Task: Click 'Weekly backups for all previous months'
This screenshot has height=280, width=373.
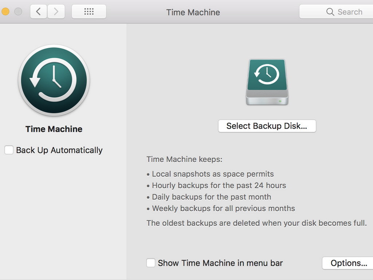Action: 221,208
